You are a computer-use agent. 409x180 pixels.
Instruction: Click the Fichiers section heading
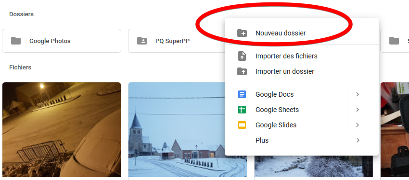pos(20,67)
